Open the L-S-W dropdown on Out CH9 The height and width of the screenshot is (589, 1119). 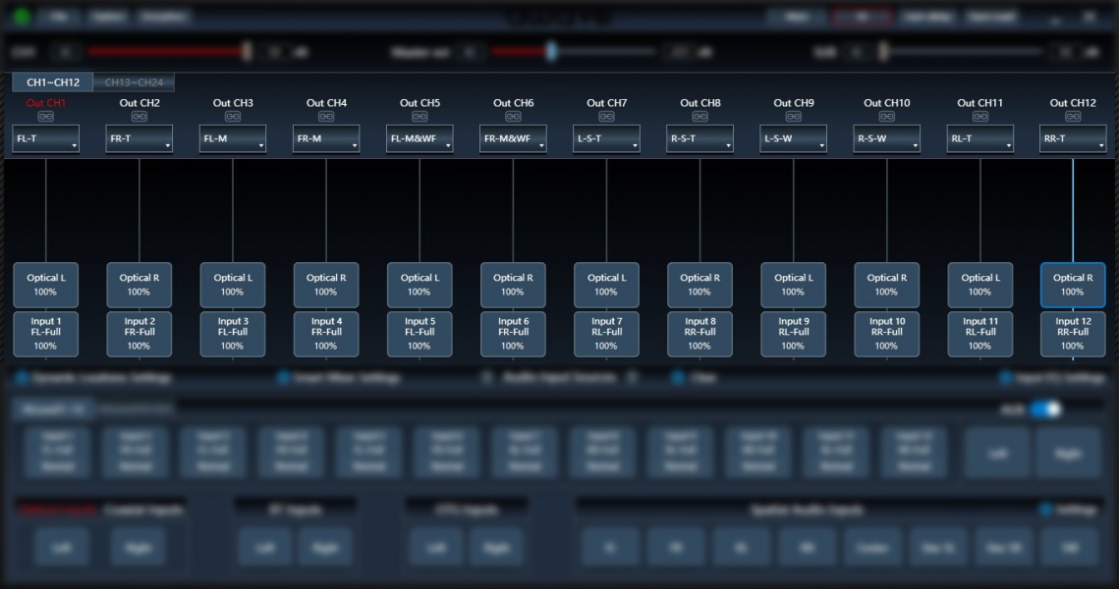794,138
